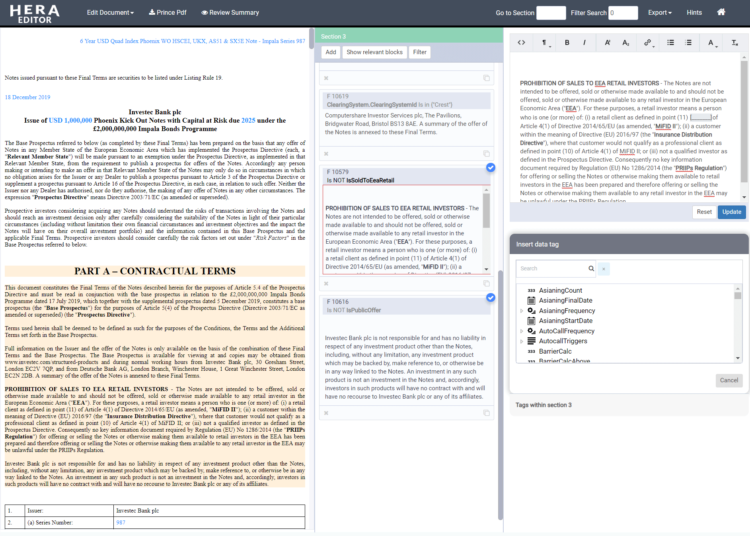The image size is (750, 536).
Task: Click the 18 December 2019 date field
Action: point(27,97)
